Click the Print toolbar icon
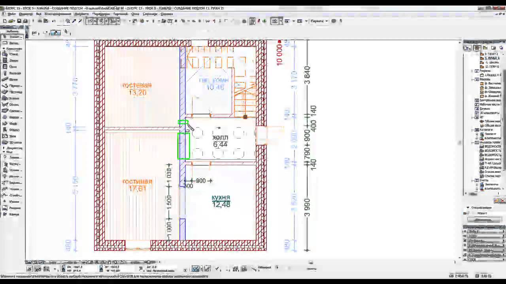The width and height of the screenshot is (506, 284). [x=25, y=21]
